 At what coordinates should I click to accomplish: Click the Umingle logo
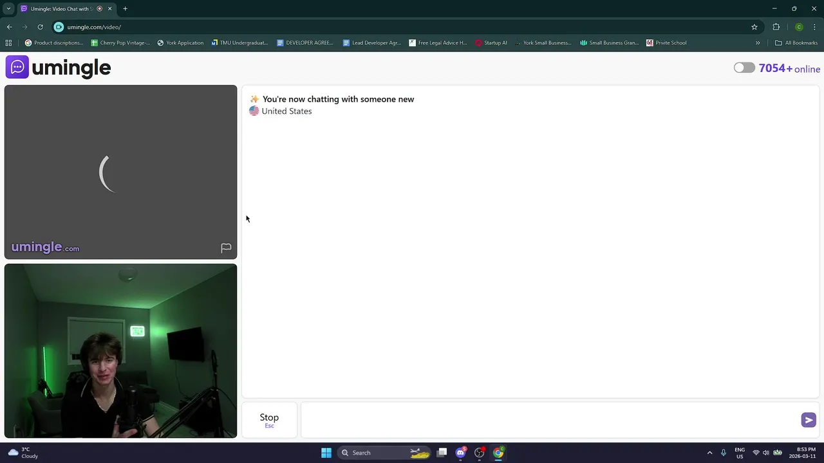point(59,67)
